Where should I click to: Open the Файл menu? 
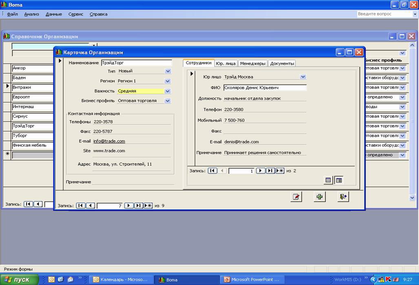pyautogui.click(x=12, y=14)
